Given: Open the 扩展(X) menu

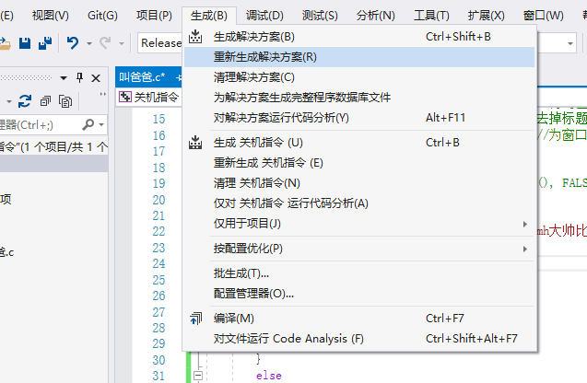Looking at the screenshot, I should coord(486,16).
